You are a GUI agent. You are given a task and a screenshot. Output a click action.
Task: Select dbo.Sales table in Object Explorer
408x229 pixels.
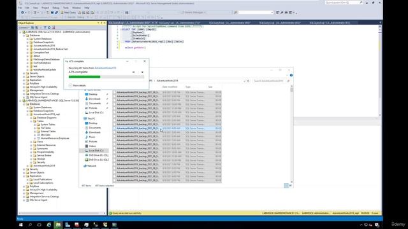pos(45,135)
